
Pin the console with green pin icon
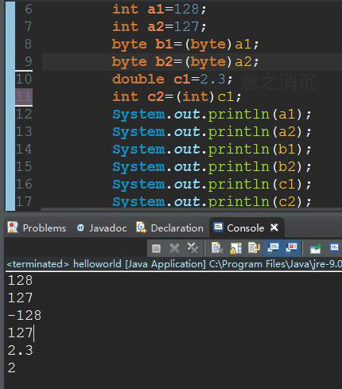pos(315,248)
